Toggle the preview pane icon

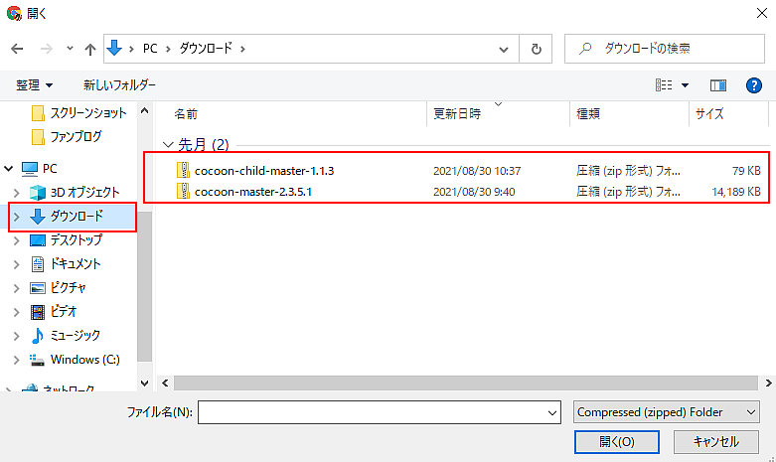tap(718, 85)
